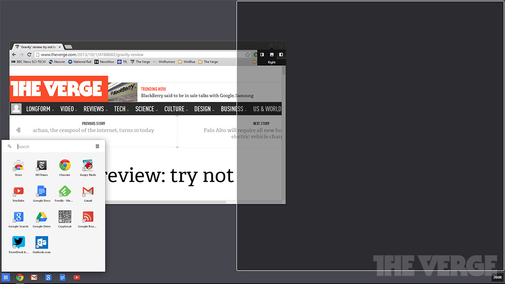This screenshot has height=284, width=505.
Task: Open The Verge bookmark beside TfL
Action: [x=140, y=62]
